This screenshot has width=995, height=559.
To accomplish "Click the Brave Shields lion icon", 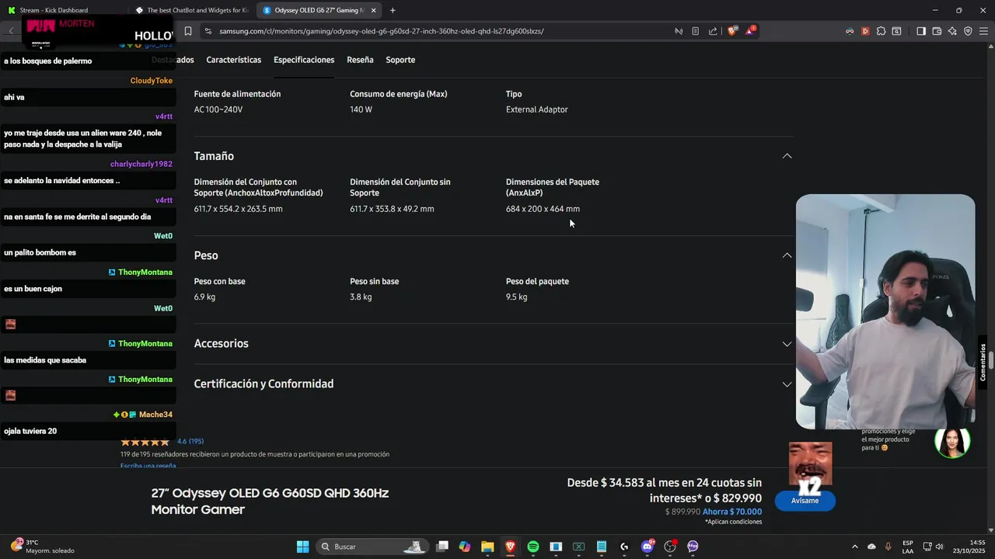I will pyautogui.click(x=731, y=31).
